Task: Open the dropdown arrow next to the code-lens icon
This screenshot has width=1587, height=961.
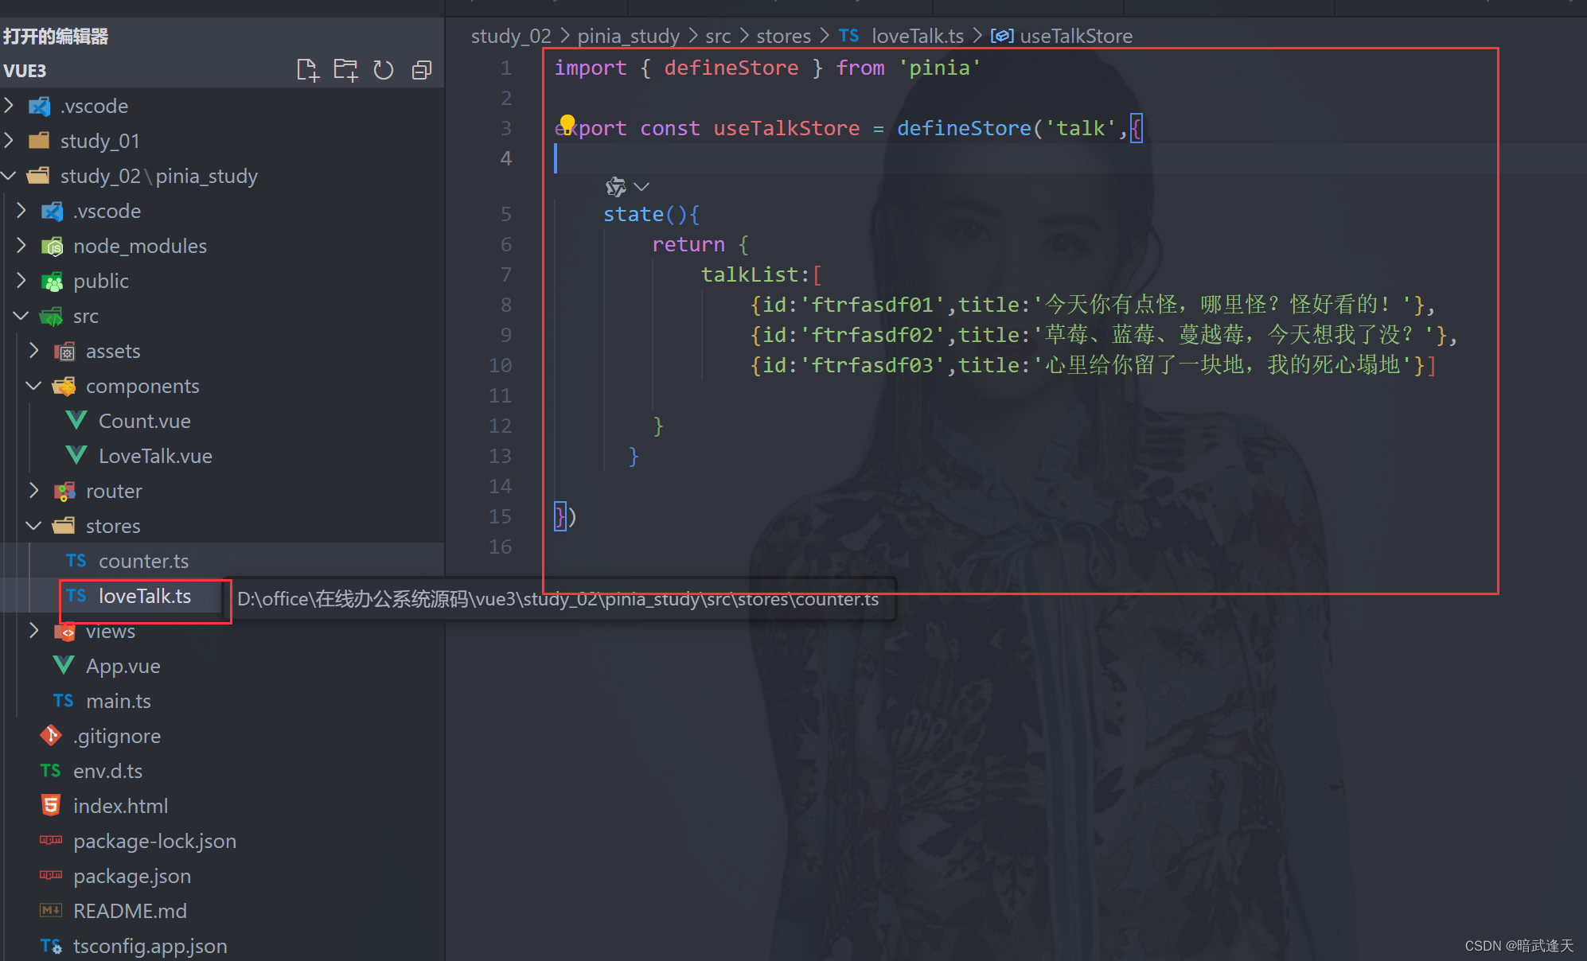Action: tap(642, 187)
